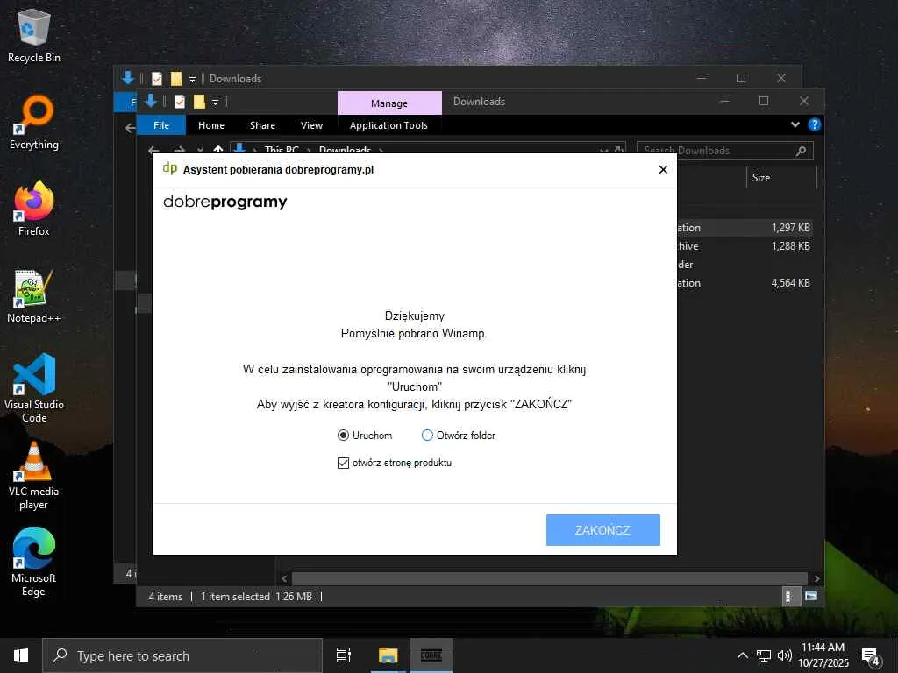Select the Manage contextual tab
Image resolution: width=898 pixels, height=673 pixels.
[x=389, y=103]
